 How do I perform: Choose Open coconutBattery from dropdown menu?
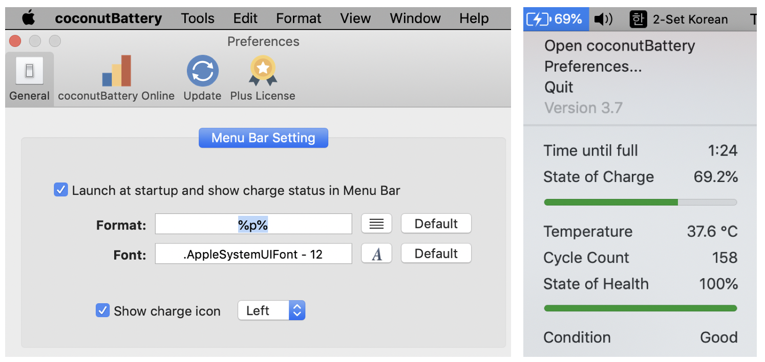pos(620,46)
